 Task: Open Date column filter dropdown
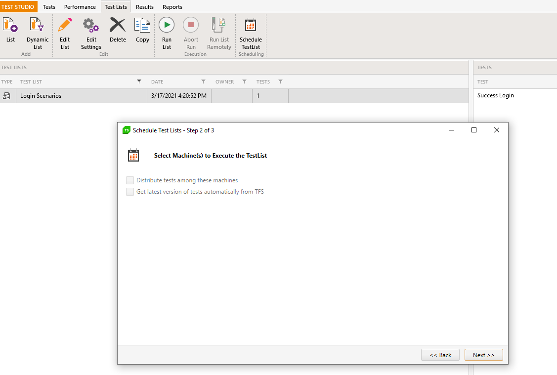coord(203,82)
